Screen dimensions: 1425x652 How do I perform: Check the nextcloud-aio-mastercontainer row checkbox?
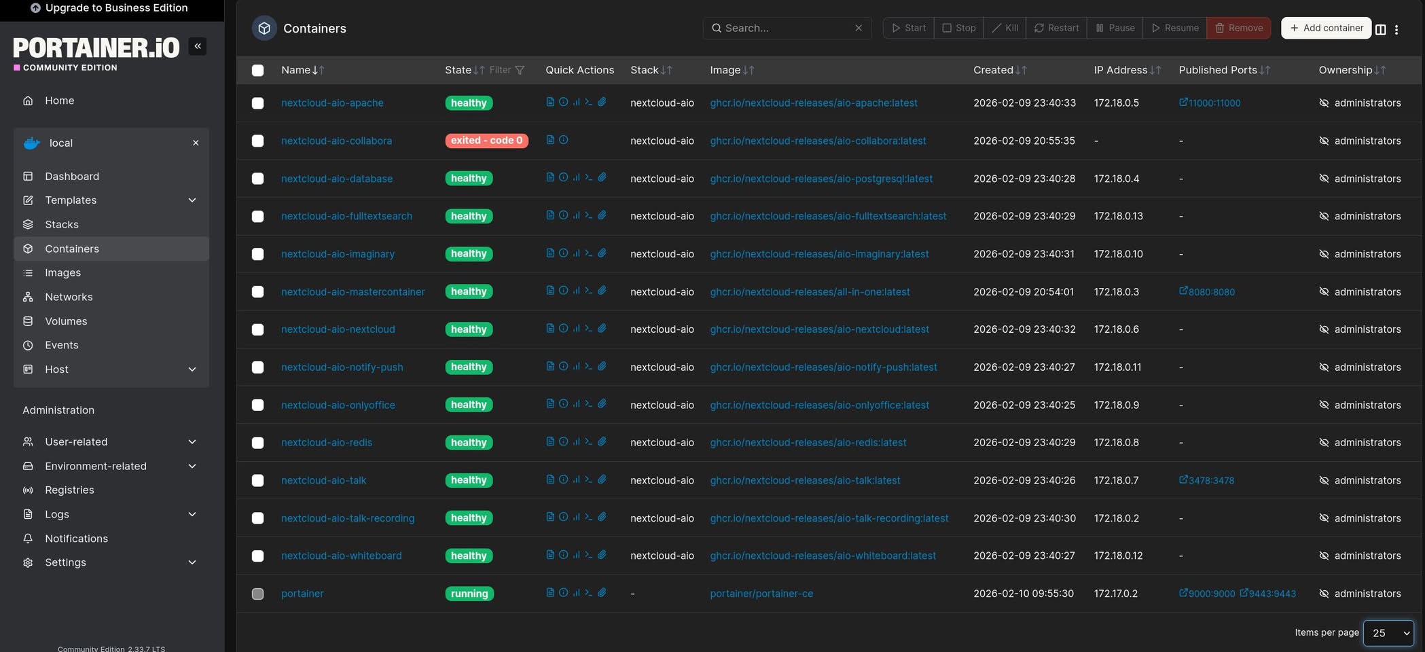click(x=257, y=292)
